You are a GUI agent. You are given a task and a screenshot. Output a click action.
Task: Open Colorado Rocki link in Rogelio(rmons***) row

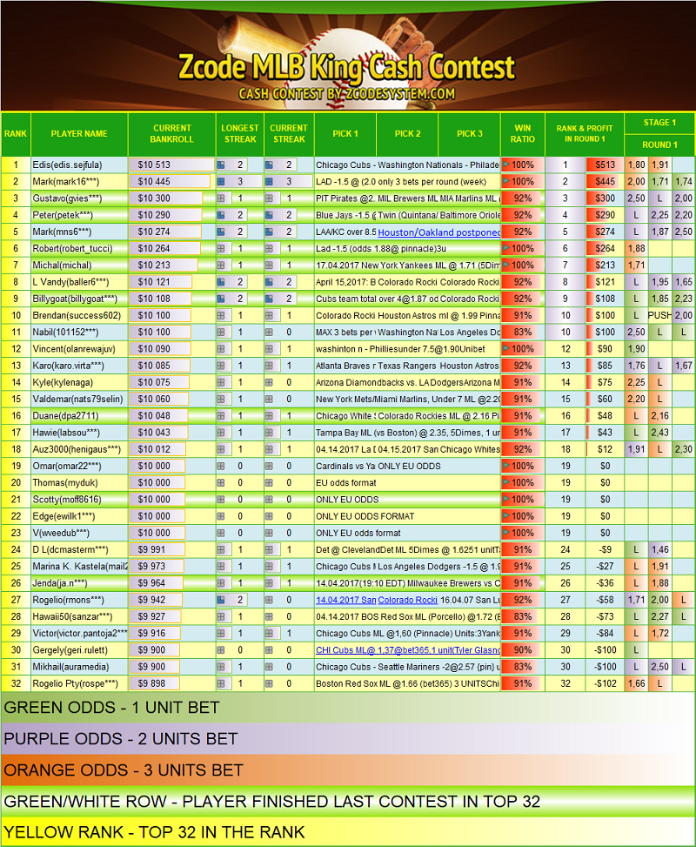(408, 600)
